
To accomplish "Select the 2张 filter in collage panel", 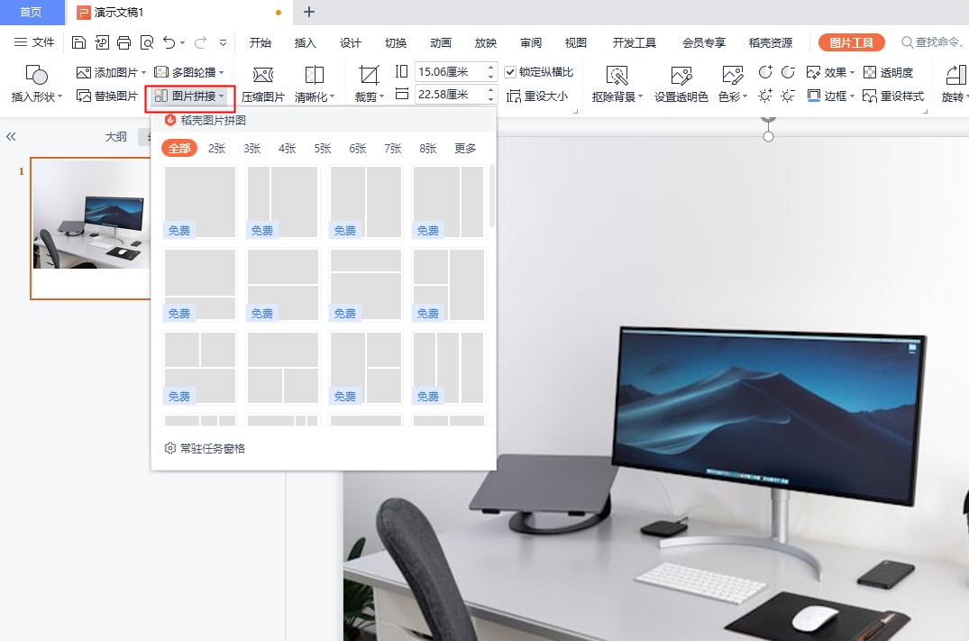I will 217,149.
